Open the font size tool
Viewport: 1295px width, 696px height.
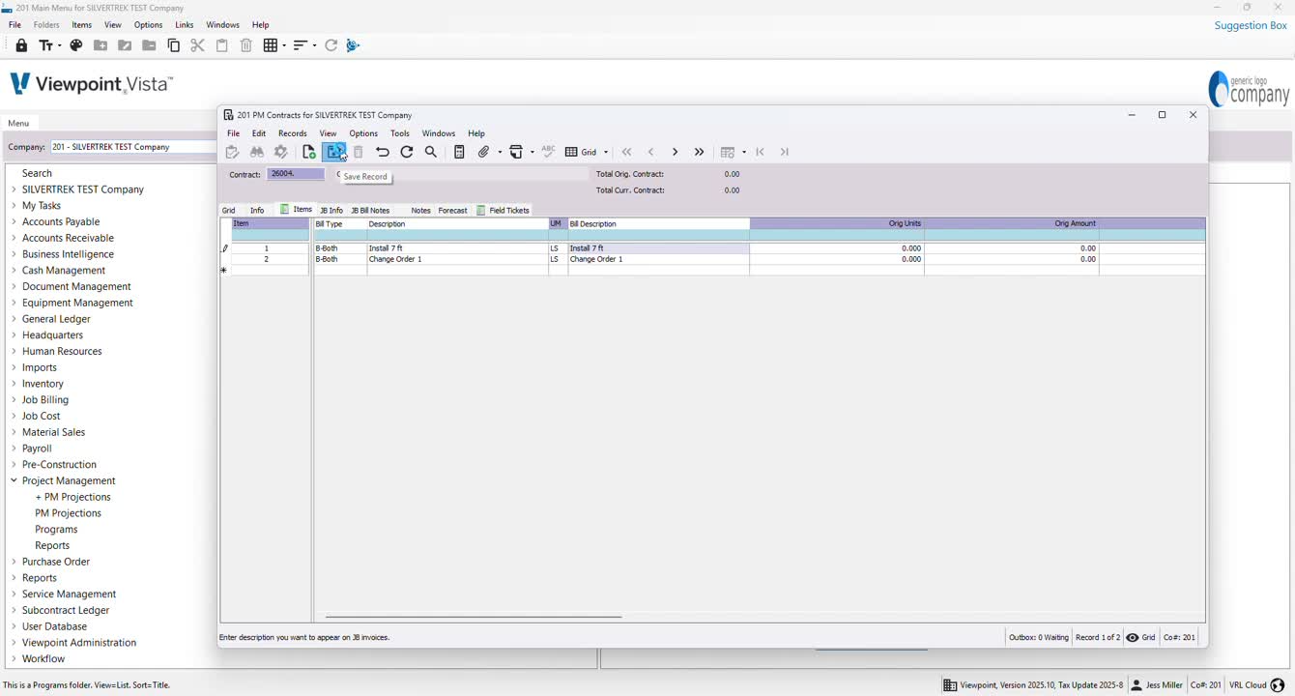(49, 45)
